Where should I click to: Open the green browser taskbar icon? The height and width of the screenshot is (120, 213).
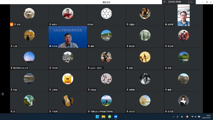pos(109,117)
